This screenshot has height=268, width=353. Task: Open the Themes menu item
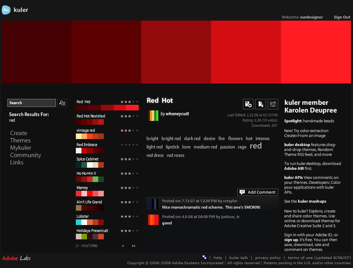[x=20, y=140]
